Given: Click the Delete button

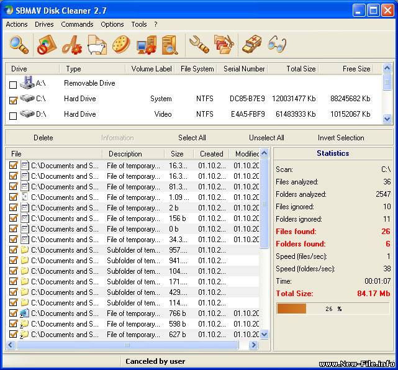Looking at the screenshot, I should coord(43,138).
